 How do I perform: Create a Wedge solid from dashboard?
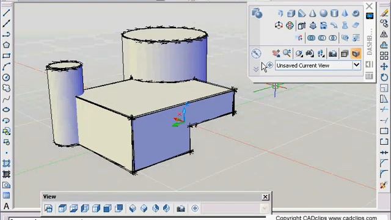[302, 13]
